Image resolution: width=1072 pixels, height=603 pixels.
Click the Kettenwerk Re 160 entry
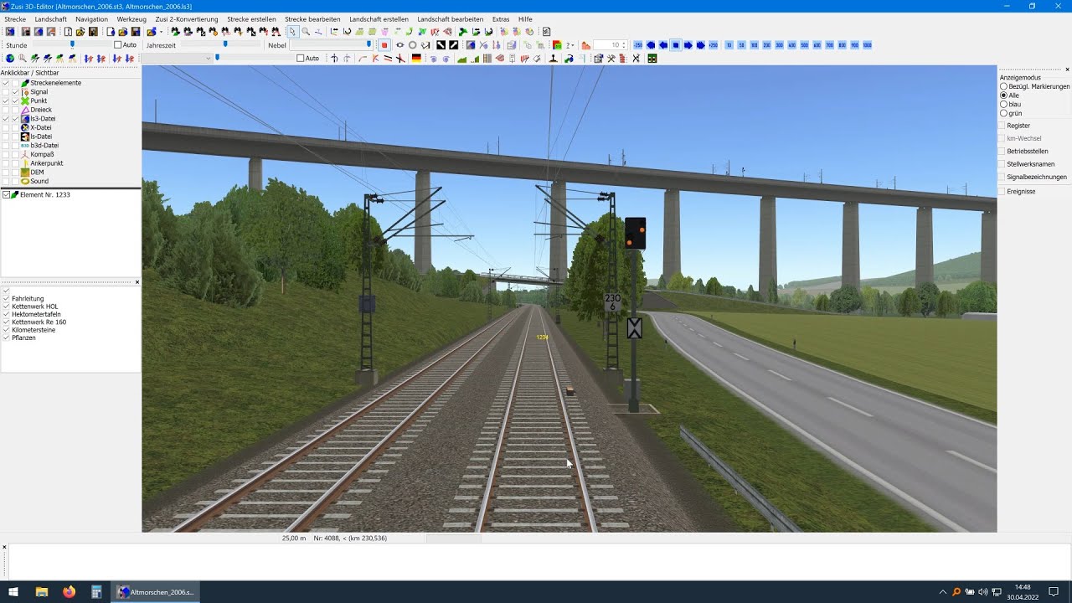pos(39,322)
